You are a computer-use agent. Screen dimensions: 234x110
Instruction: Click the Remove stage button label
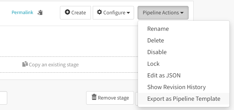coord(113,98)
